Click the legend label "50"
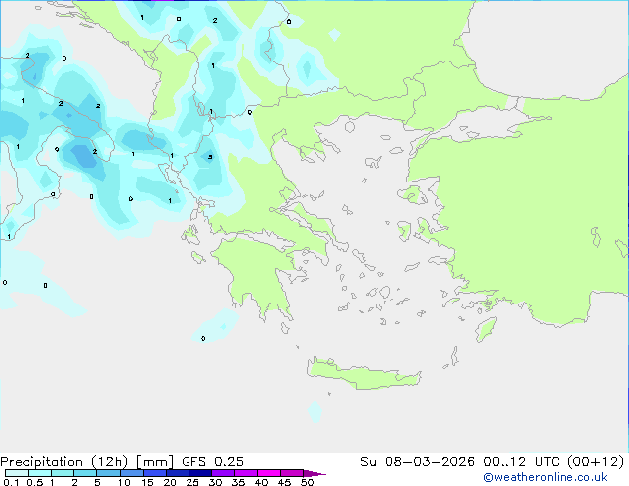 307,482
